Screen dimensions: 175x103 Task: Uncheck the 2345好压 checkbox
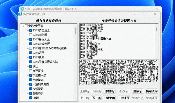pyautogui.click(x=31, y=53)
